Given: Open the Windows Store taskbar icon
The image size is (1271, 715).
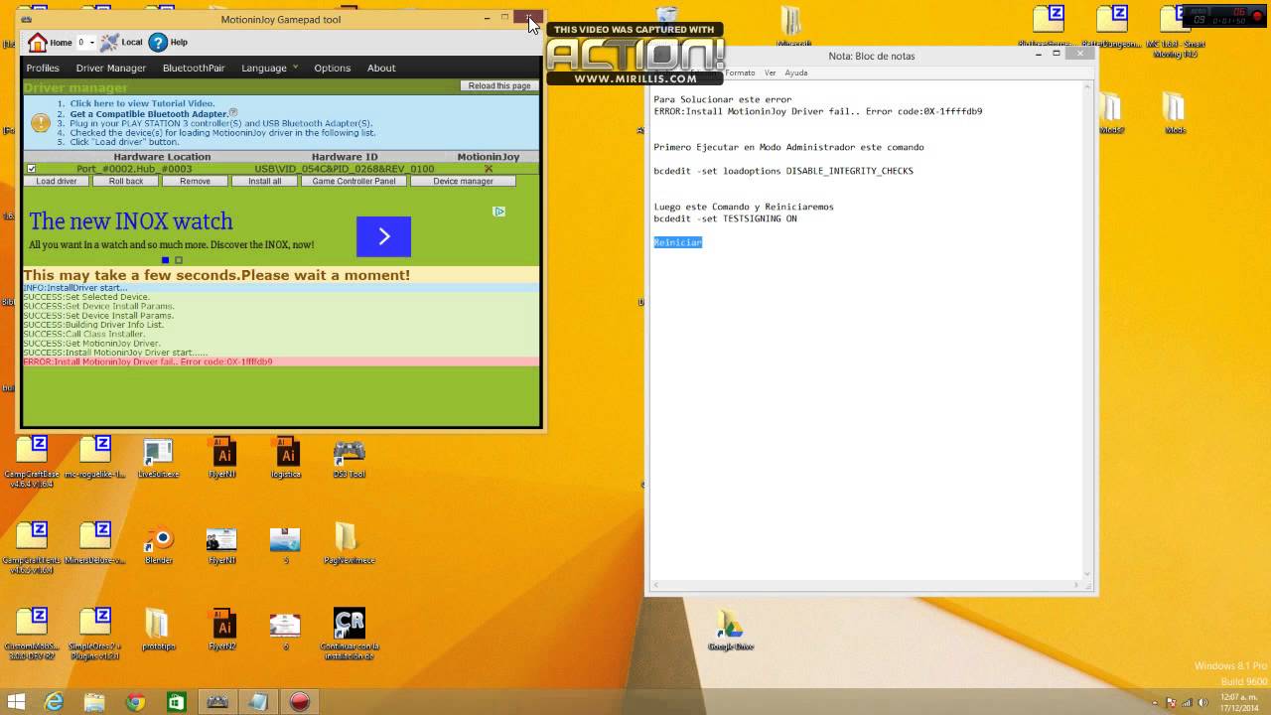Looking at the screenshot, I should point(176,701).
